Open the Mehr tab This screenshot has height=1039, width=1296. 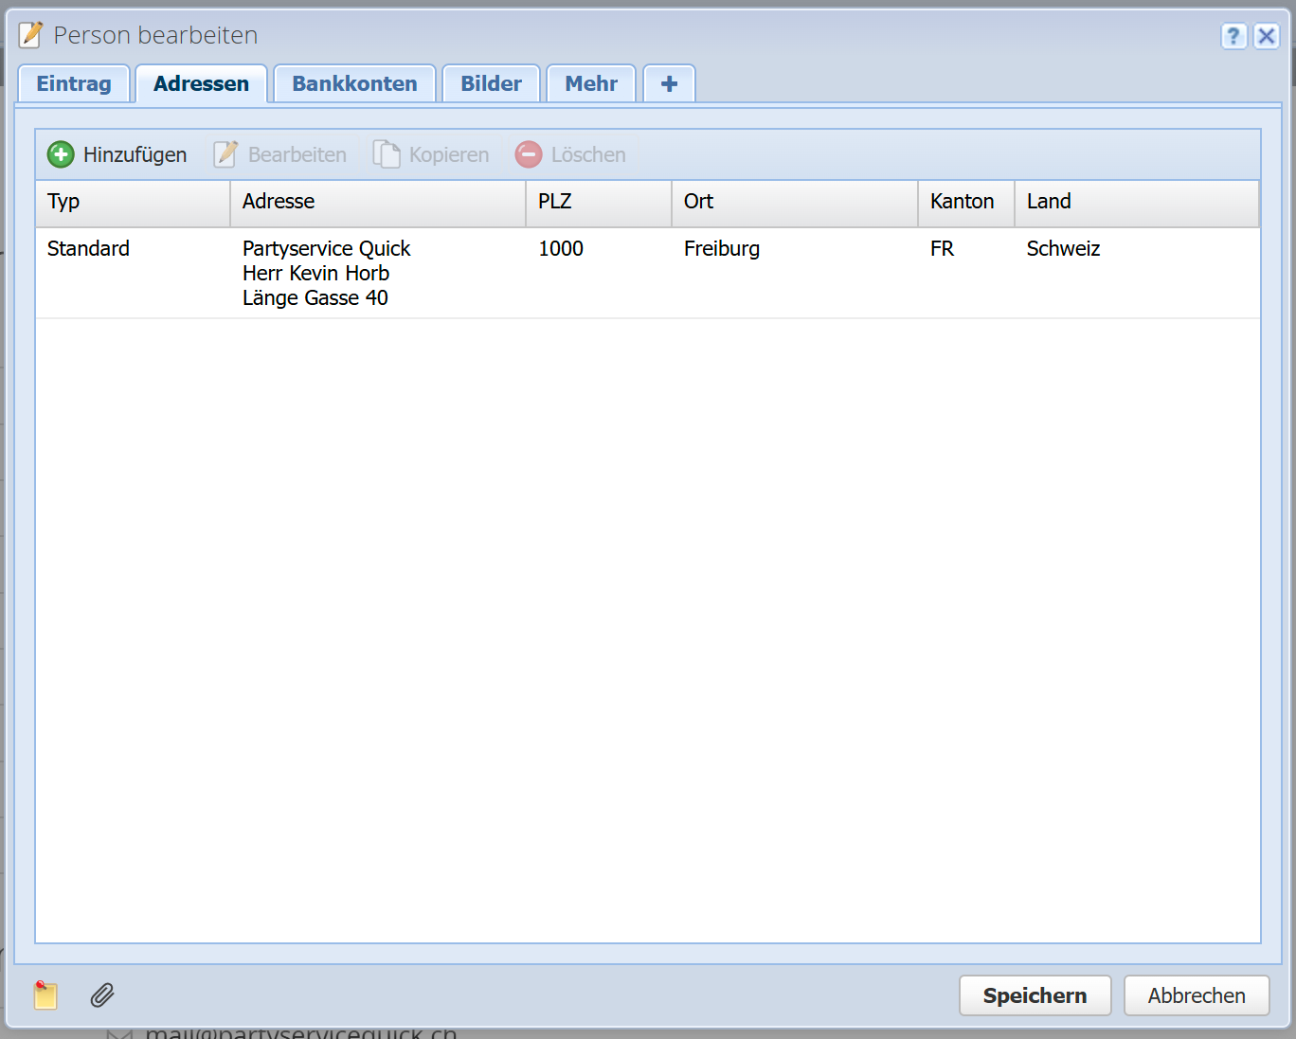(x=591, y=83)
